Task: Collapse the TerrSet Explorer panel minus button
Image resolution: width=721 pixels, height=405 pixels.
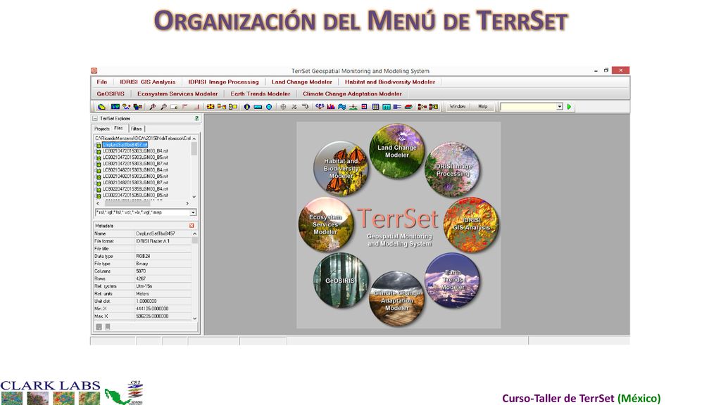Action: pyautogui.click(x=95, y=118)
